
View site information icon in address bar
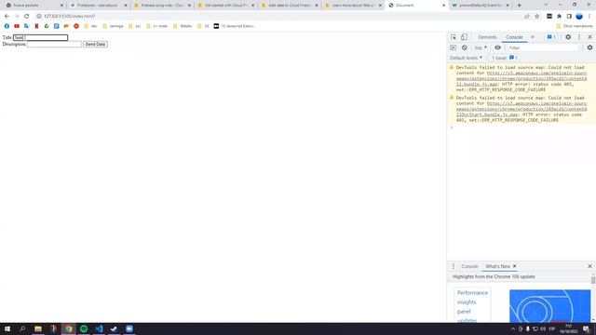pos(39,17)
